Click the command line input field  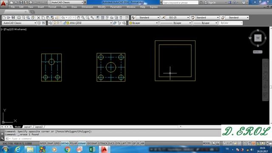pos(113,139)
